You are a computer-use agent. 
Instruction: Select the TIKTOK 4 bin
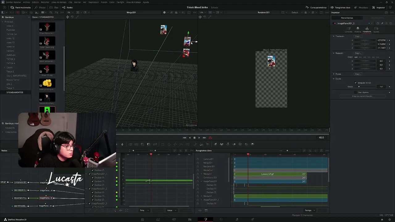(x=11, y=63)
